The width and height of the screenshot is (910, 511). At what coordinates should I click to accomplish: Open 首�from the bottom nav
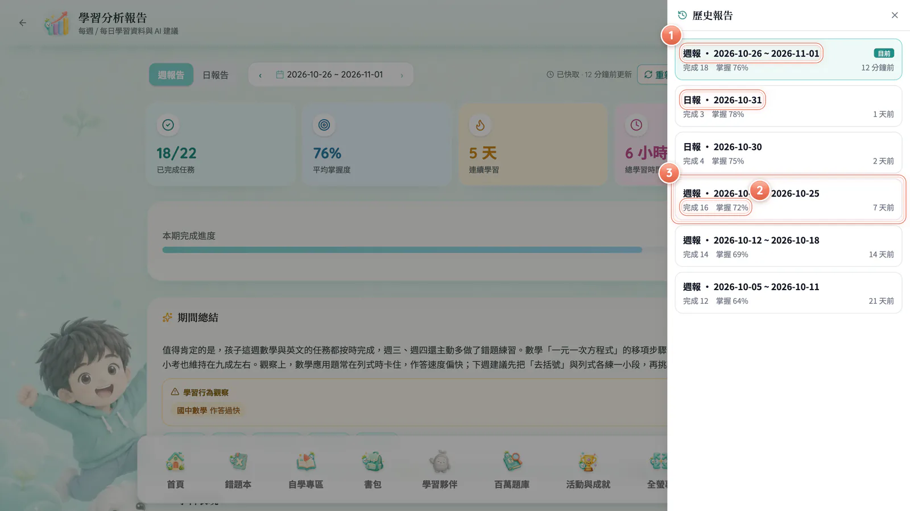tap(175, 470)
